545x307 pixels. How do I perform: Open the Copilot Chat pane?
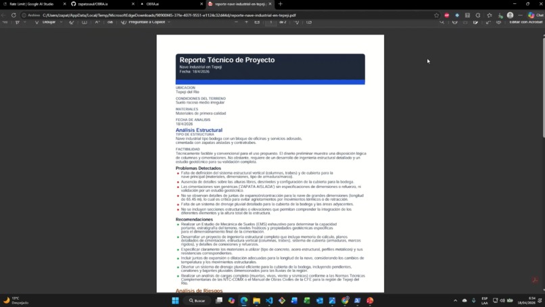click(536, 16)
